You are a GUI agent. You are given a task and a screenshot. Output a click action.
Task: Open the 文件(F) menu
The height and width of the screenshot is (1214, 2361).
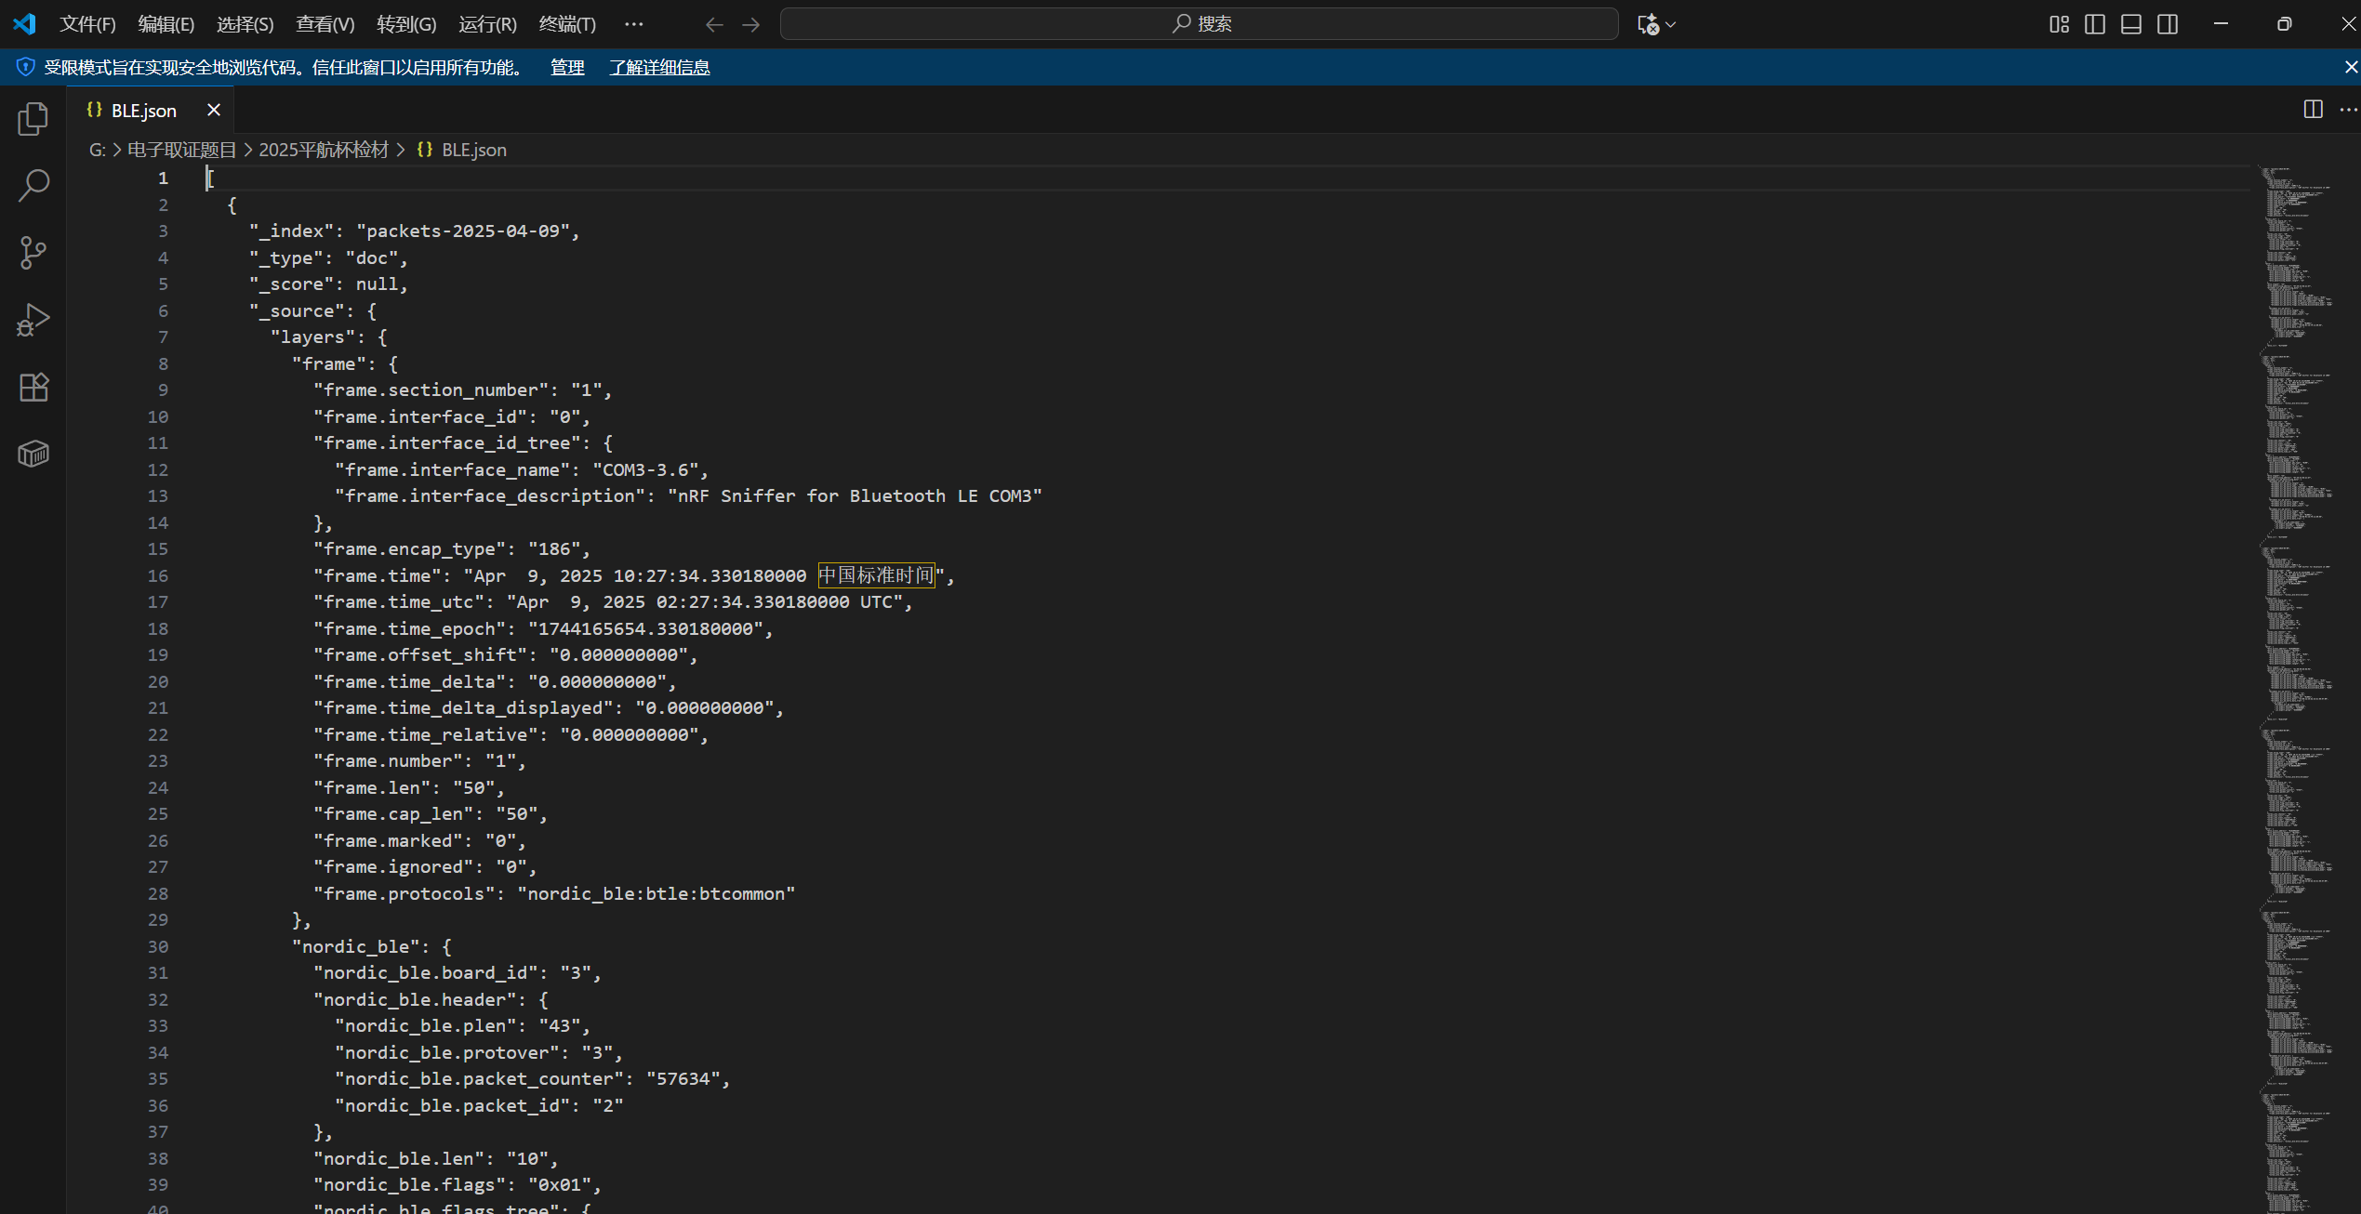(87, 24)
